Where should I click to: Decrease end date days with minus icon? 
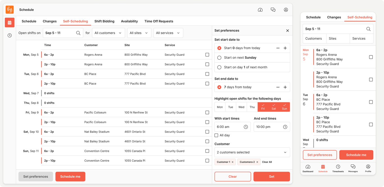point(278,87)
